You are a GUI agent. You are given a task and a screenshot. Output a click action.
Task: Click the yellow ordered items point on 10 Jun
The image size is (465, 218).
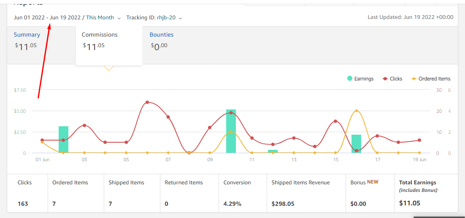point(231,132)
